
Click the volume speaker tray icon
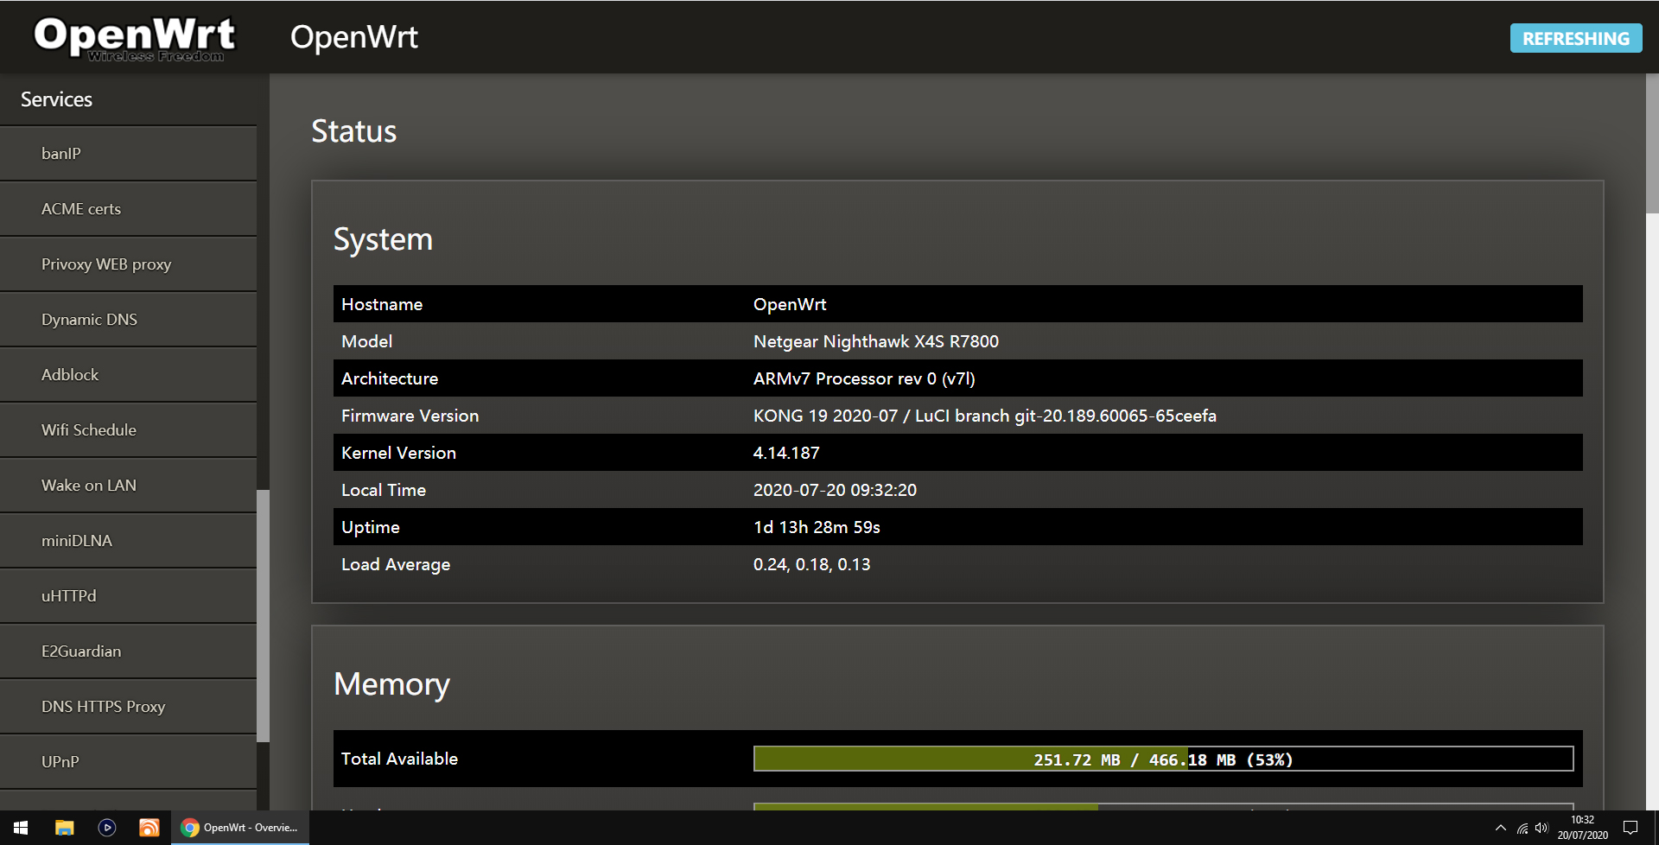pos(1541,828)
